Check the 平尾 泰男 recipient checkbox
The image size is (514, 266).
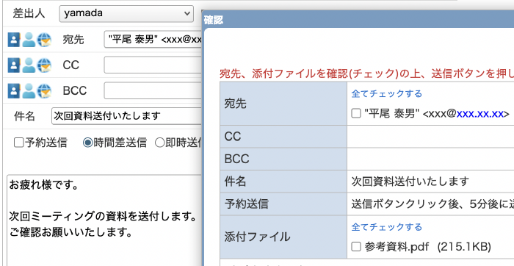(x=356, y=114)
